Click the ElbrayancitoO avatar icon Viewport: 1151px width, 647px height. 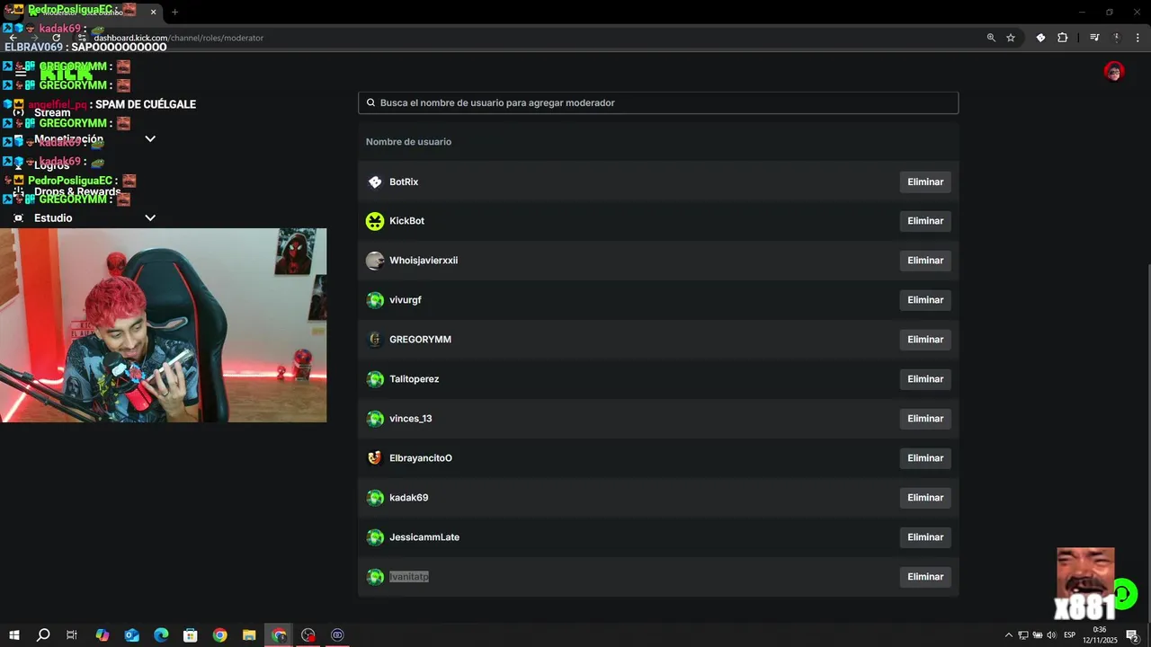click(375, 458)
